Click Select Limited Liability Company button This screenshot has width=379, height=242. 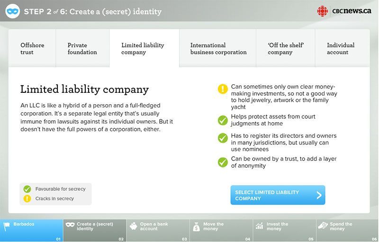(x=278, y=195)
